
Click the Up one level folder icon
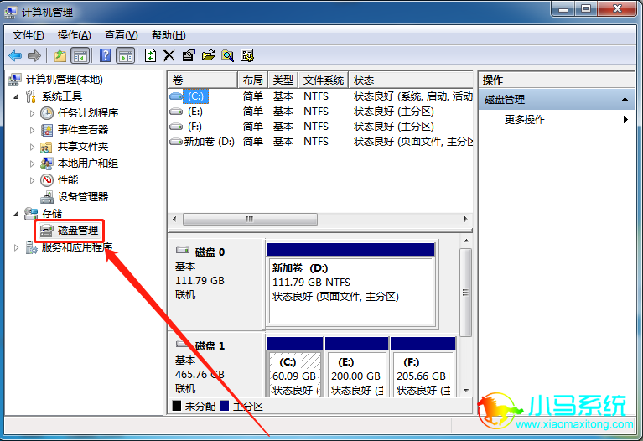60,55
